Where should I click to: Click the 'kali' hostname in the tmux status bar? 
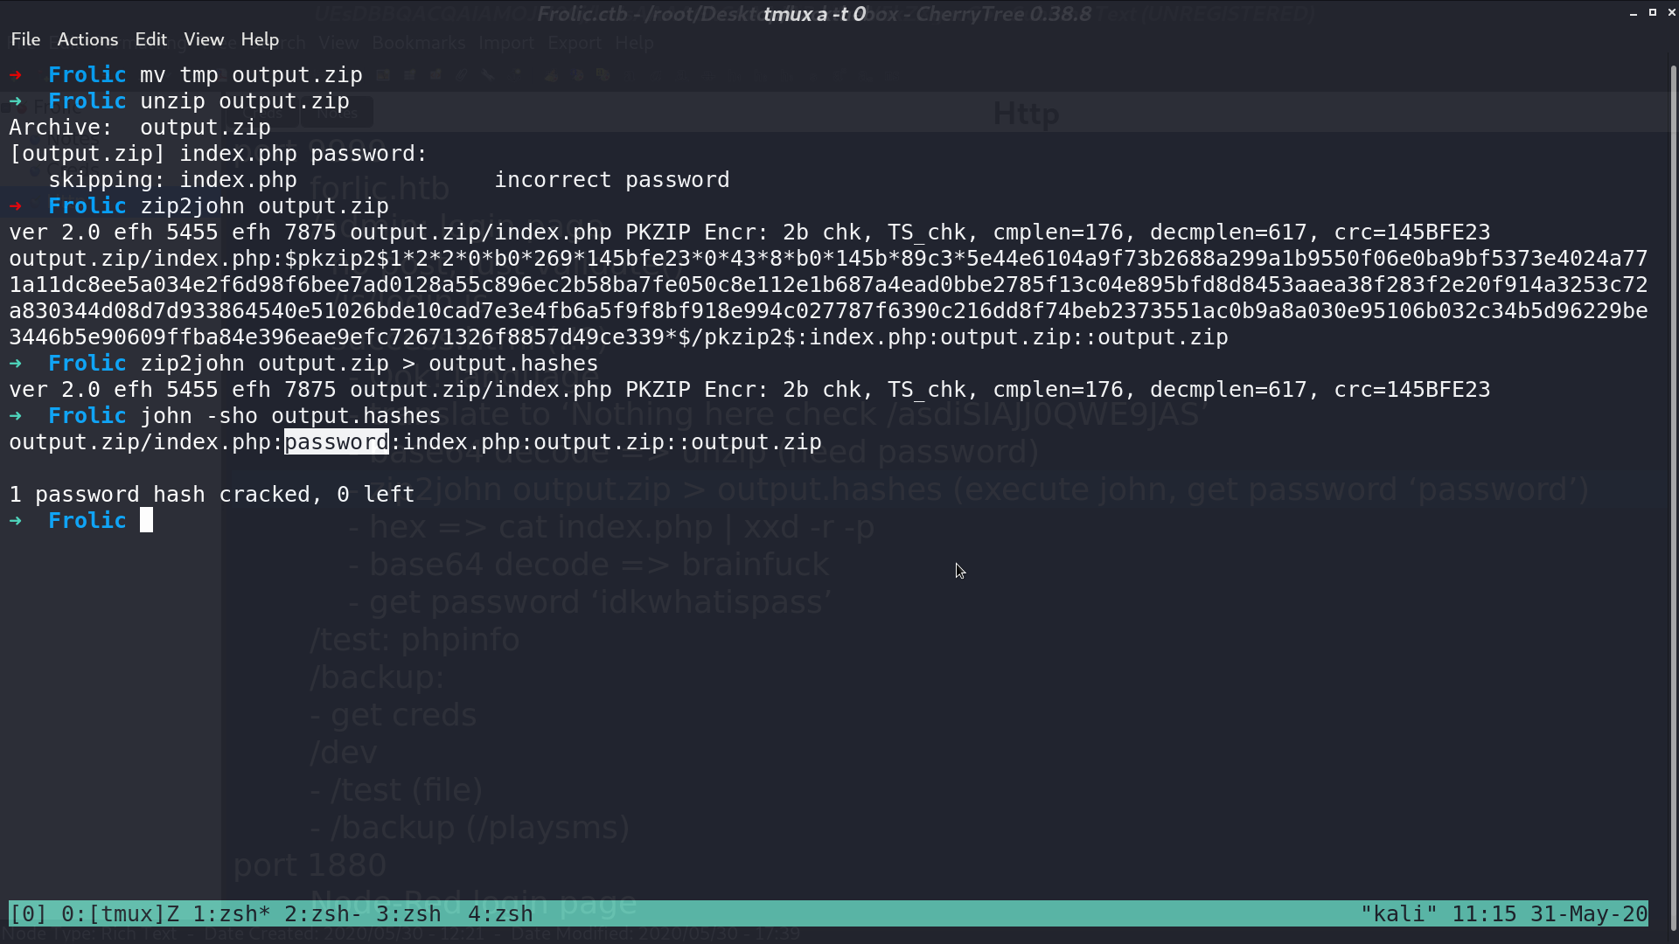[x=1399, y=913]
